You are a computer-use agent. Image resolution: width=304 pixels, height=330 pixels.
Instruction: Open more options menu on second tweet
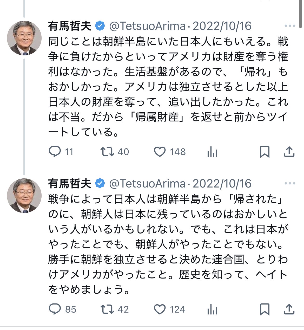pos(290,184)
